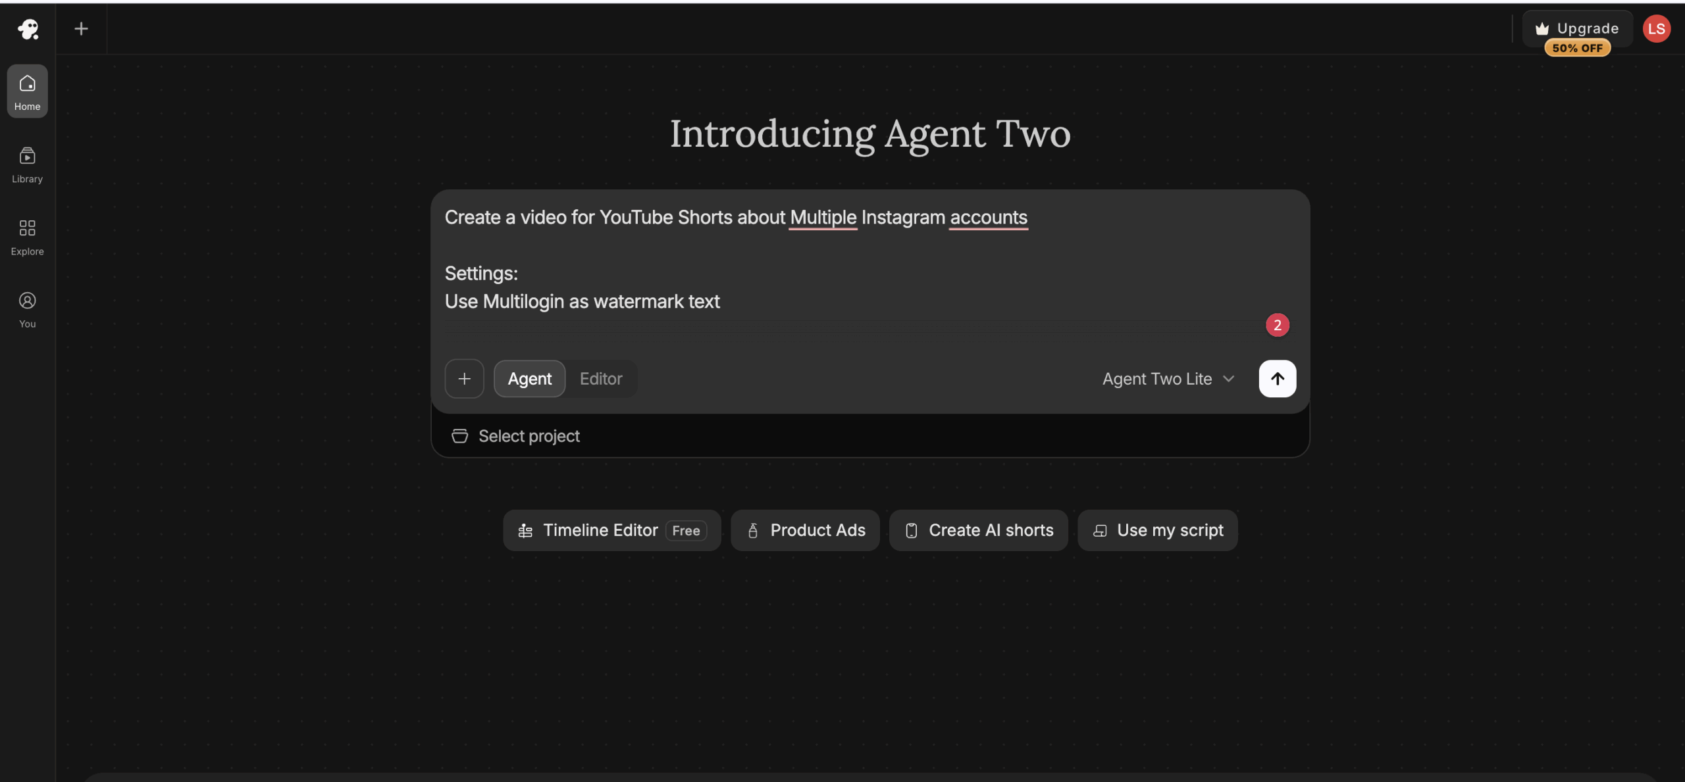The width and height of the screenshot is (1685, 782).
Task: Click the 50% OFF badge
Action: pyautogui.click(x=1577, y=48)
